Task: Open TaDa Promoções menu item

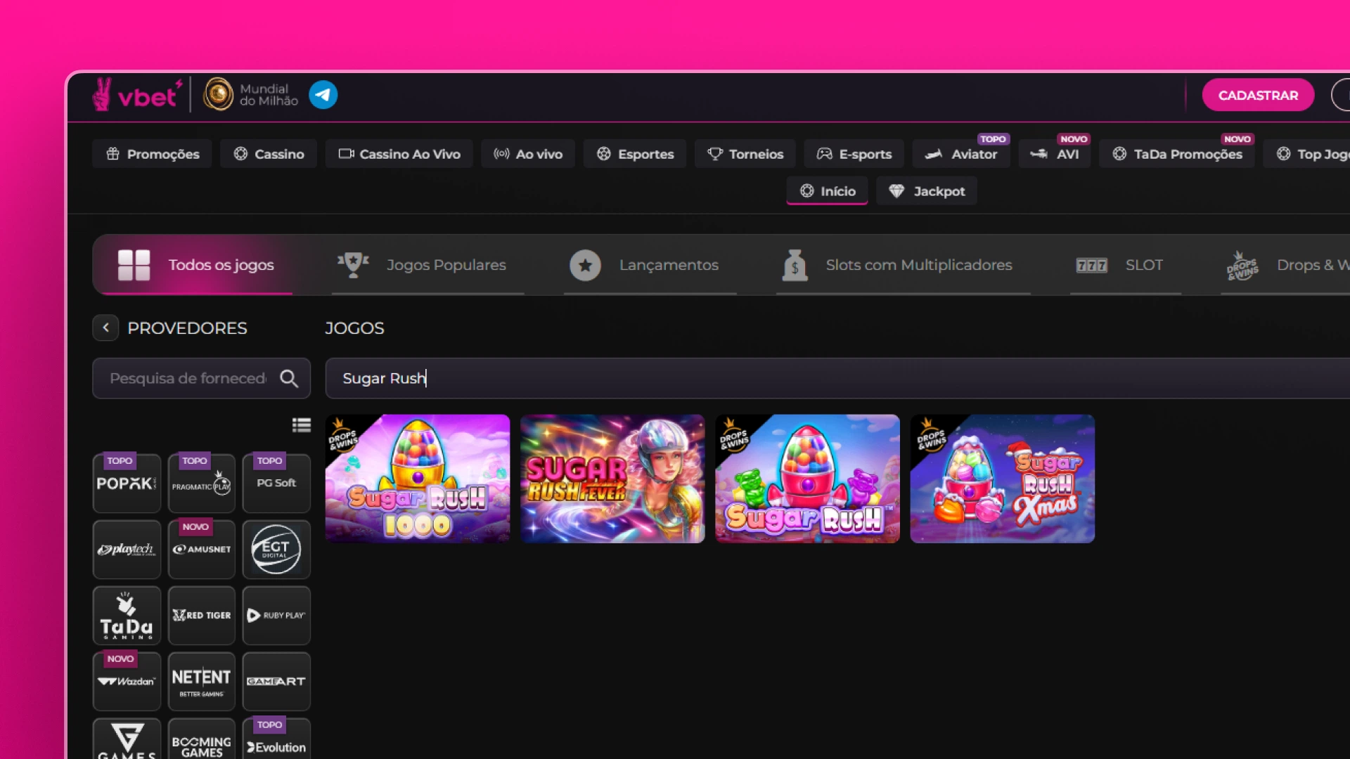Action: click(1177, 153)
